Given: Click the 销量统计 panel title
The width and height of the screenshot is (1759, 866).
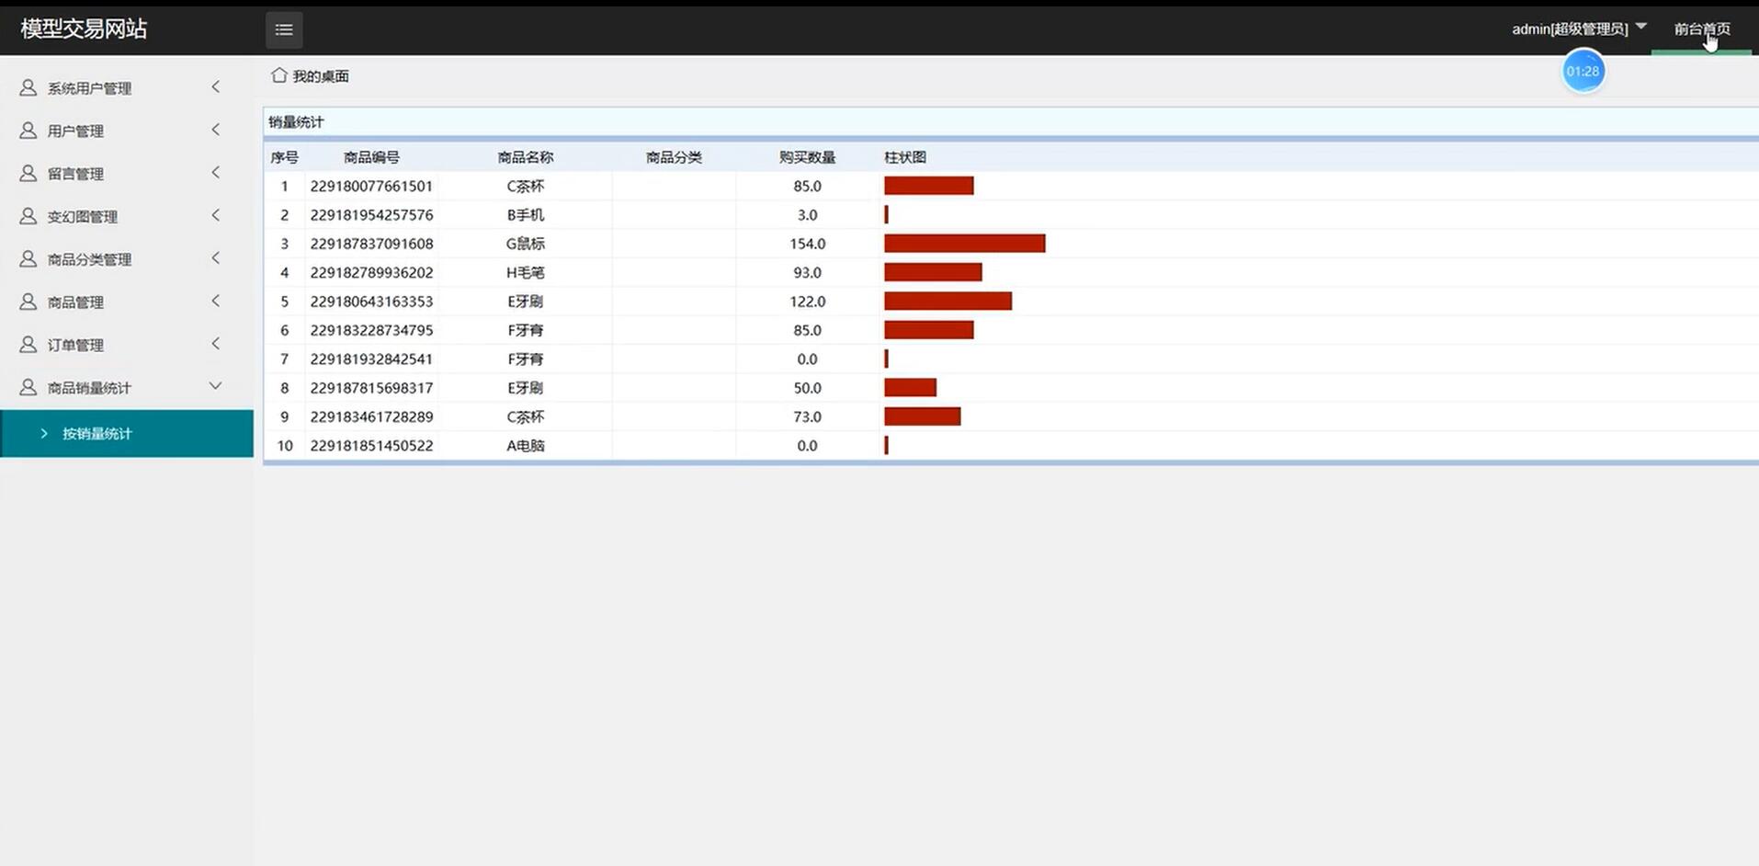Looking at the screenshot, I should tap(296, 121).
